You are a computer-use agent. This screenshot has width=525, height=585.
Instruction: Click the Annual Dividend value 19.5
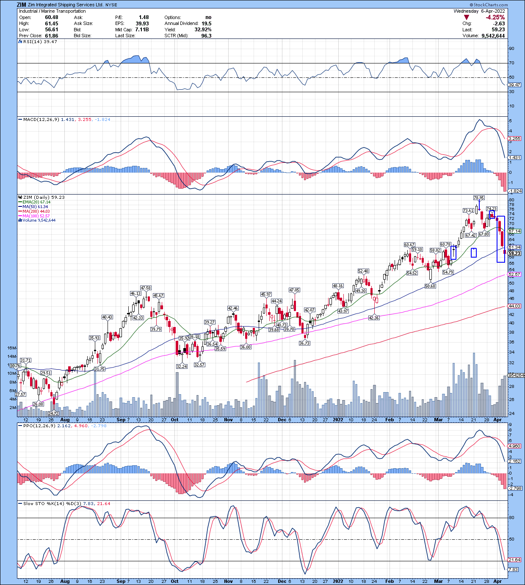click(x=206, y=24)
